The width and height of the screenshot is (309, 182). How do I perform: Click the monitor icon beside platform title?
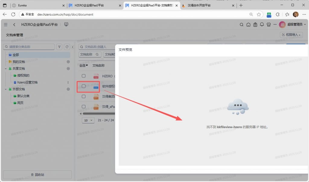[66, 24]
